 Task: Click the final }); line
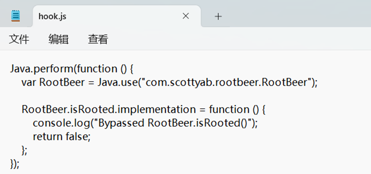15,163
